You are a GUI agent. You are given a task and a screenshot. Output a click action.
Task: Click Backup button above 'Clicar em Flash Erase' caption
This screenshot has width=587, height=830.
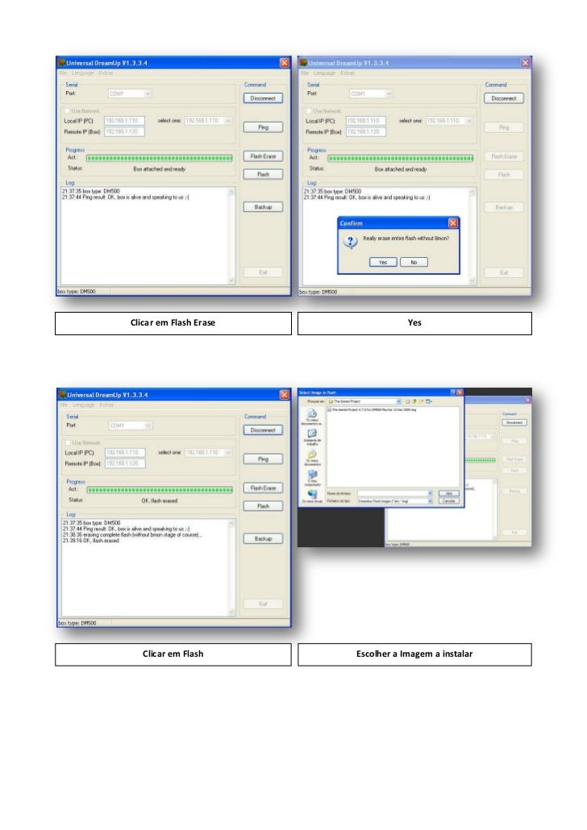click(264, 207)
